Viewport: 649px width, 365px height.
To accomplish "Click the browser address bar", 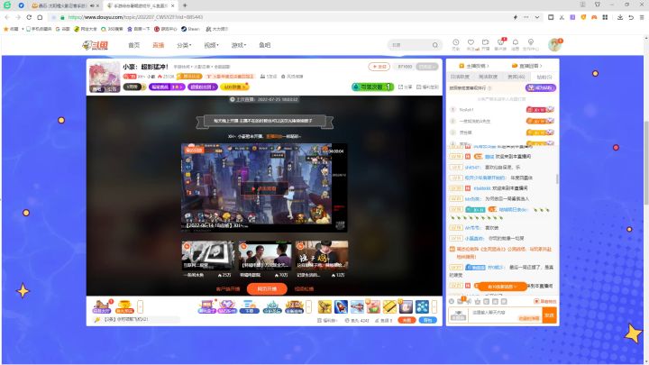I will 281,17.
